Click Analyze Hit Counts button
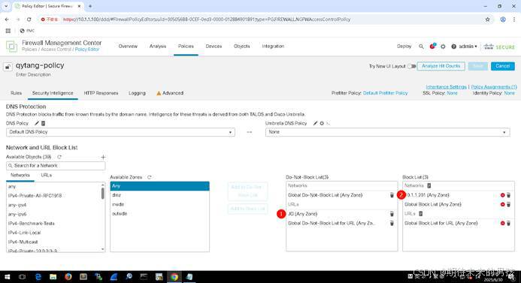This screenshot has width=521, height=283. coord(441,66)
